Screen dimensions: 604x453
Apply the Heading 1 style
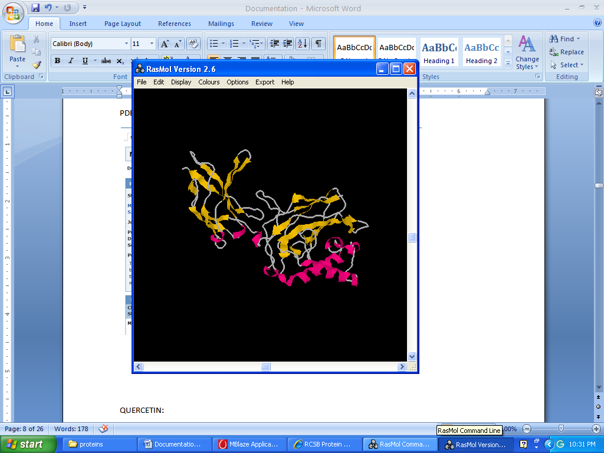439,52
